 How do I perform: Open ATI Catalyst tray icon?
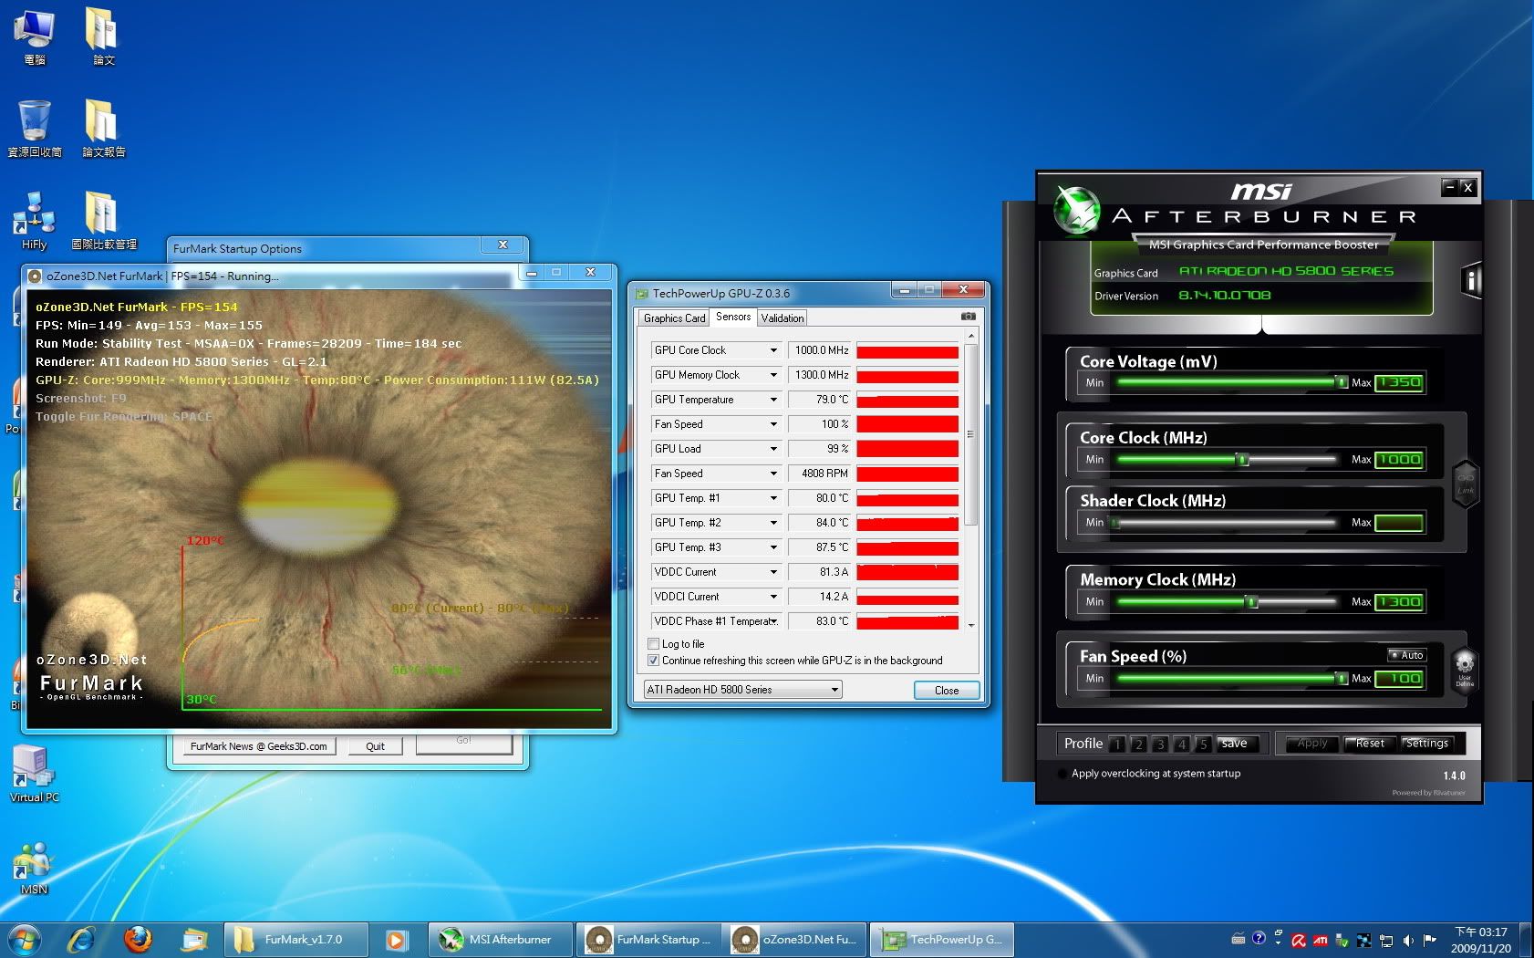click(1320, 940)
